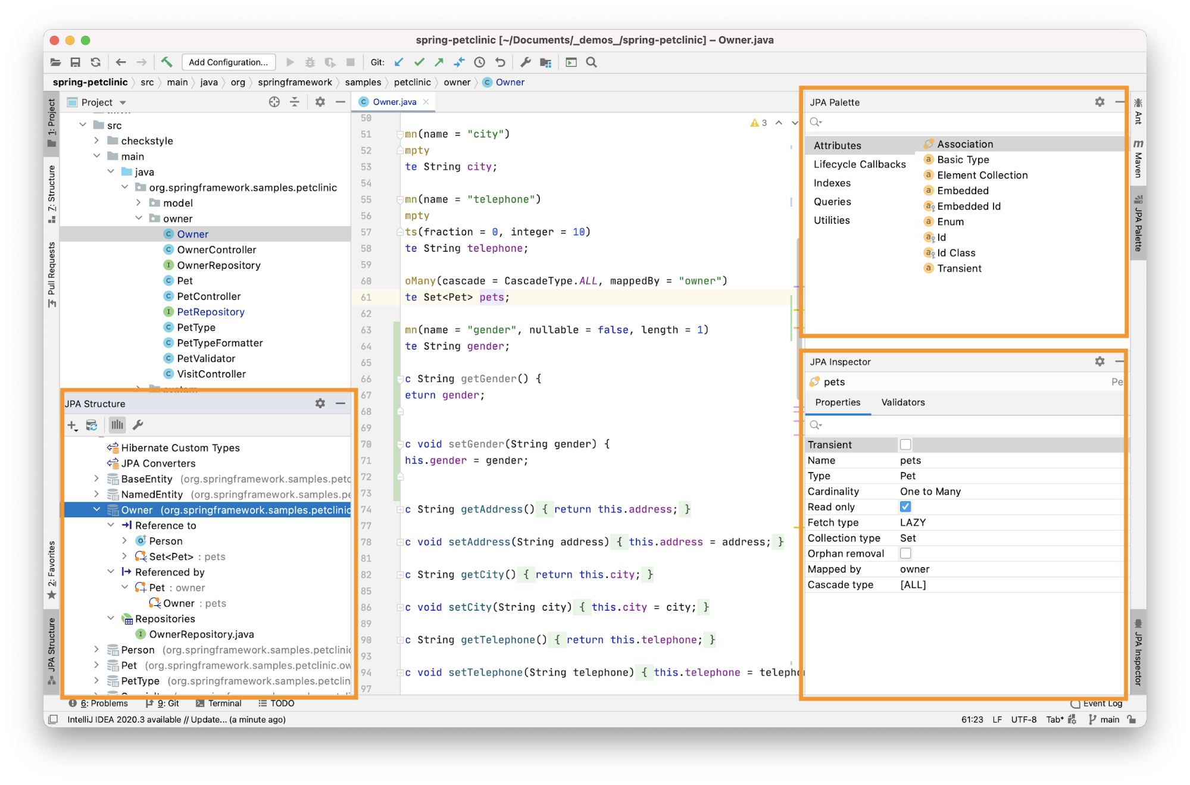Click the One to Many cardinality value

click(x=930, y=491)
